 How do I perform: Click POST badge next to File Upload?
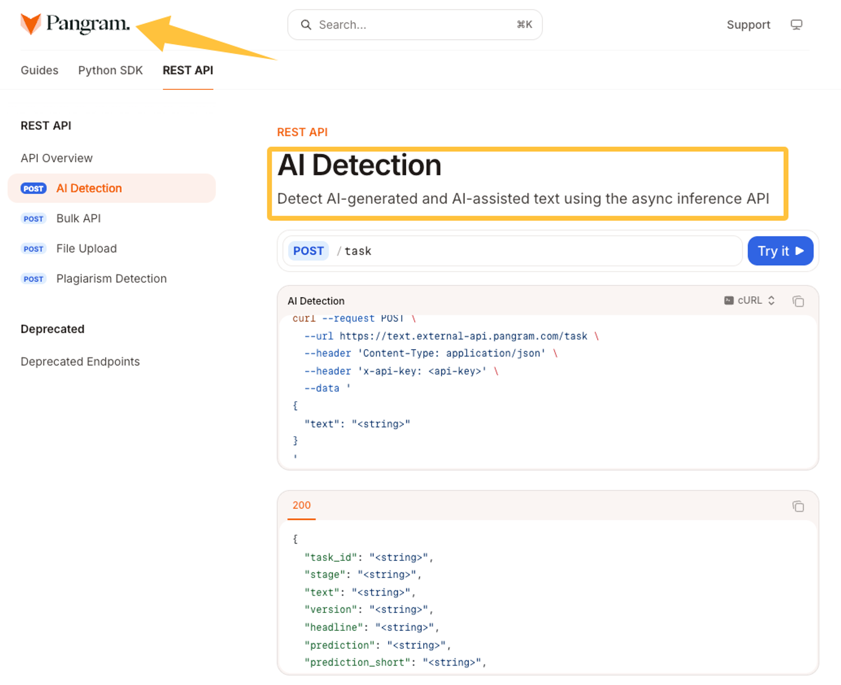34,249
